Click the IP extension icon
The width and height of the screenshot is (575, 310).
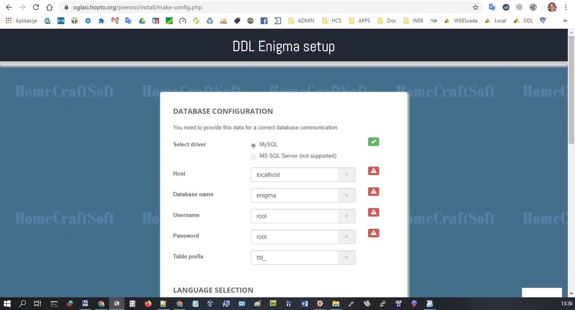click(x=506, y=7)
